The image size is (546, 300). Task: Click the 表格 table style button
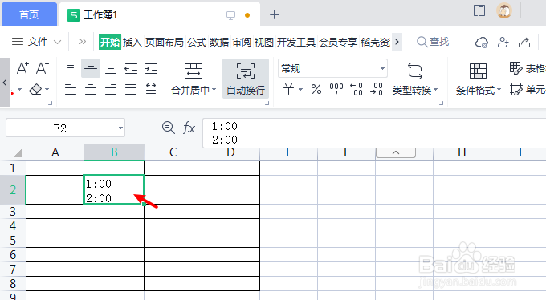528,68
